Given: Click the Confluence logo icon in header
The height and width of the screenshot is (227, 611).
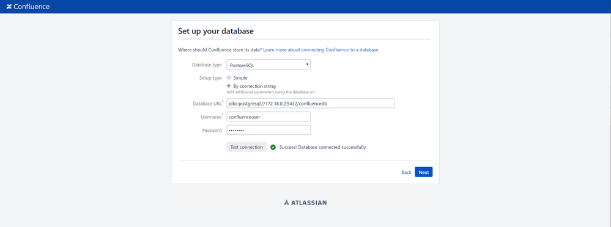Looking at the screenshot, I should click(x=9, y=7).
